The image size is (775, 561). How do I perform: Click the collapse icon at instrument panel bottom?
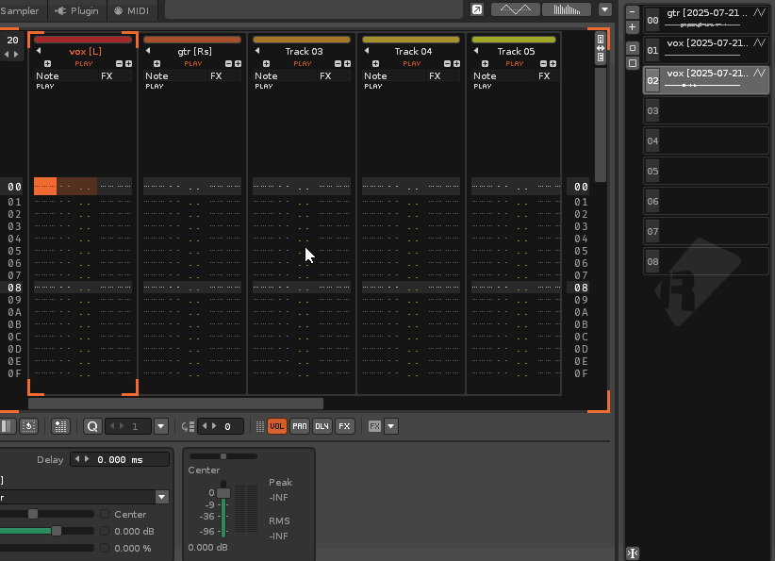pyautogui.click(x=633, y=553)
